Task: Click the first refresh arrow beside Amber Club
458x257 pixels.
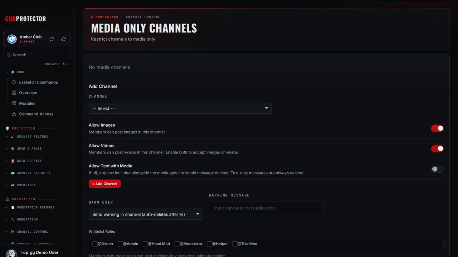Action: pyautogui.click(x=52, y=39)
